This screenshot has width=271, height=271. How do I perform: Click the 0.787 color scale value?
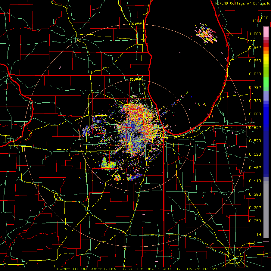pyautogui.click(x=255, y=87)
